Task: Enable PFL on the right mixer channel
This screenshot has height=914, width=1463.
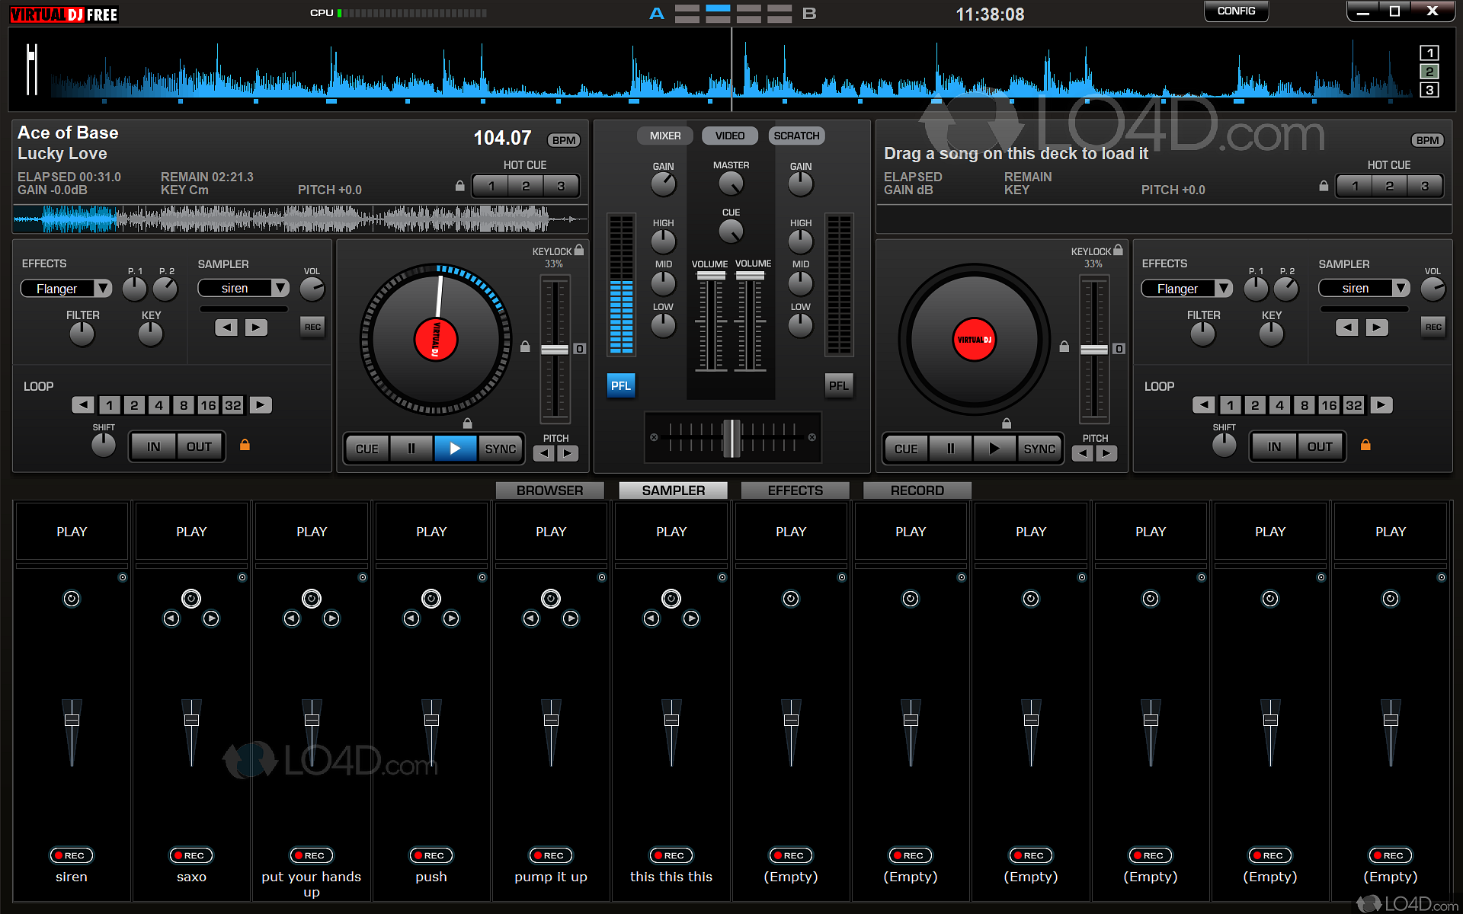Action: tap(838, 385)
